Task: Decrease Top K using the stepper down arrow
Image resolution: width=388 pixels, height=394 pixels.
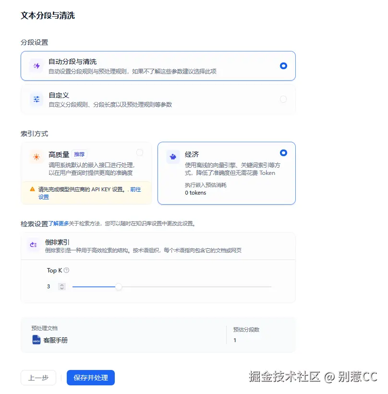Action: click(62, 288)
